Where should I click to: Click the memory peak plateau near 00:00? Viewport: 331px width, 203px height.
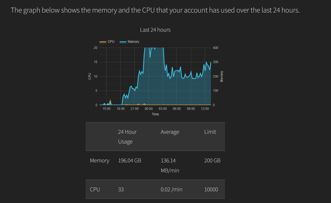coord(156,49)
